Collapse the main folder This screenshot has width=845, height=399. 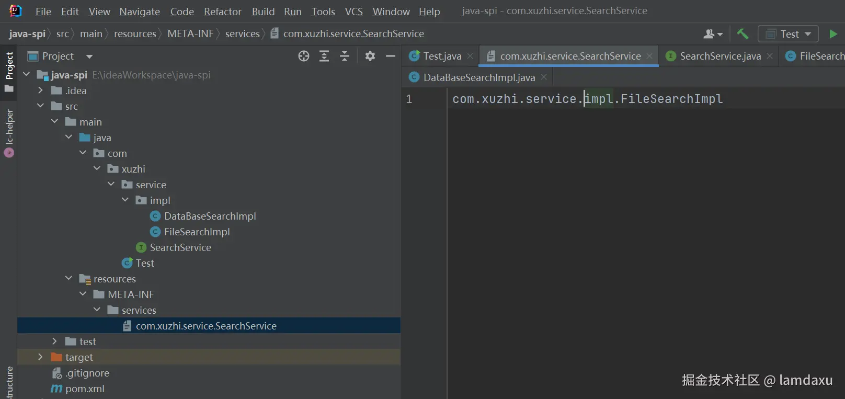point(55,122)
